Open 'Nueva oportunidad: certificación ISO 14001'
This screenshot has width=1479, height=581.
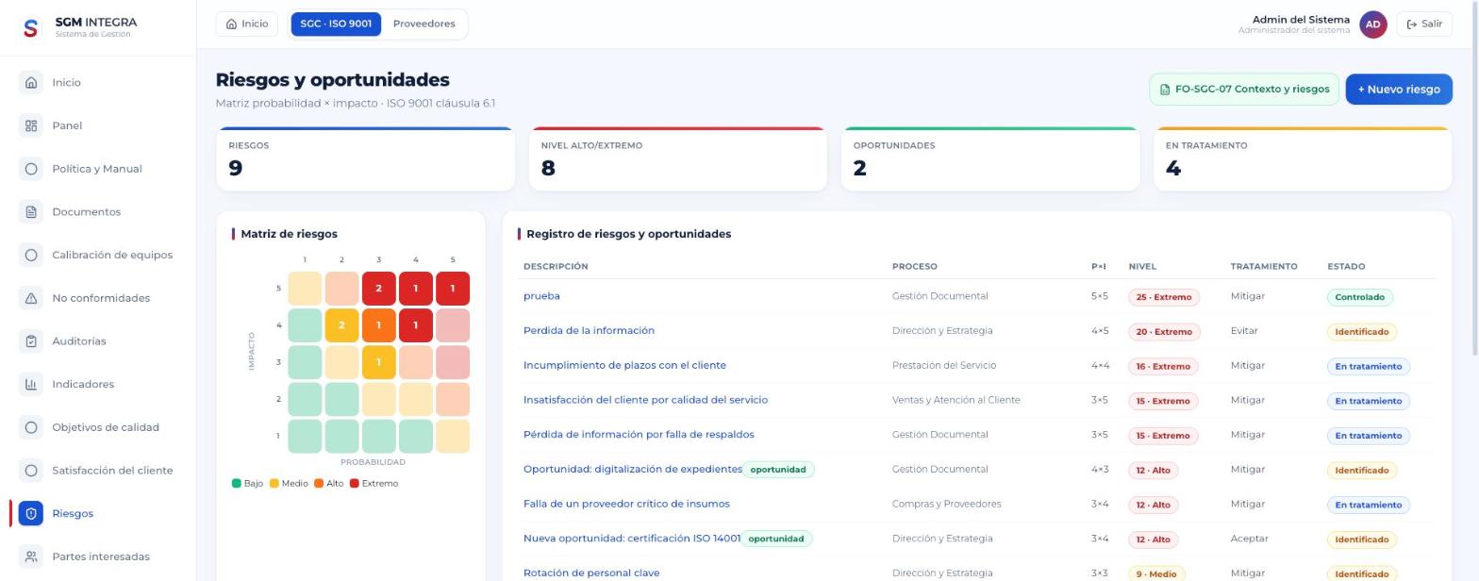pos(632,539)
